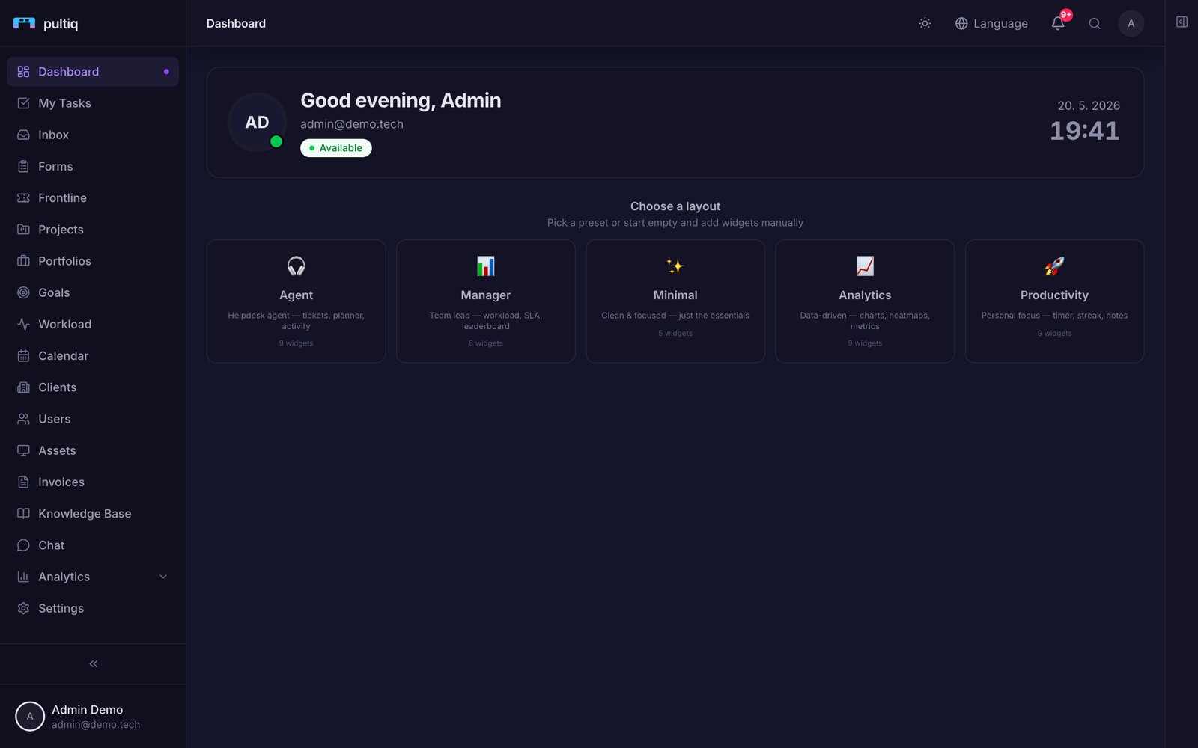Screen dimensions: 1198x748
Task: Click the Forms clipboard icon
Action: click(23, 166)
